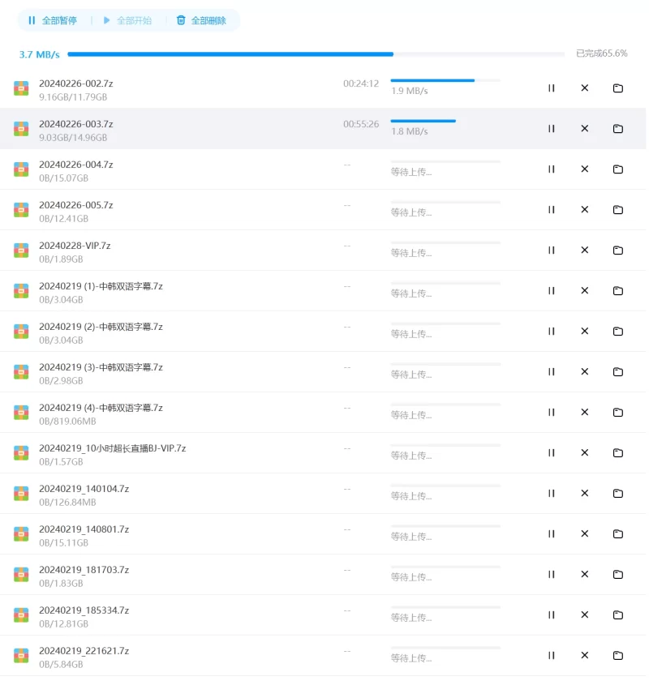Click 全部暂停 to pause all uploads
649x698 pixels.
[52, 20]
